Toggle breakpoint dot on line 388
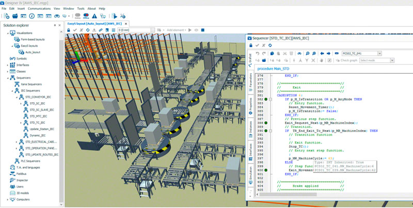 pos(265,122)
